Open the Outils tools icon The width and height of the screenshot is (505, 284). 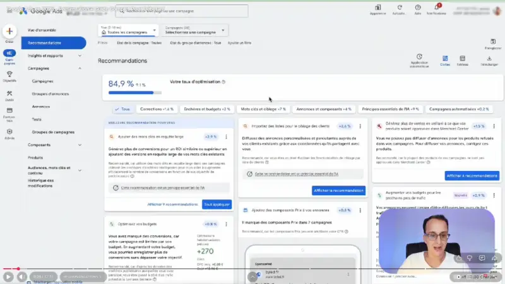[x=9, y=93]
